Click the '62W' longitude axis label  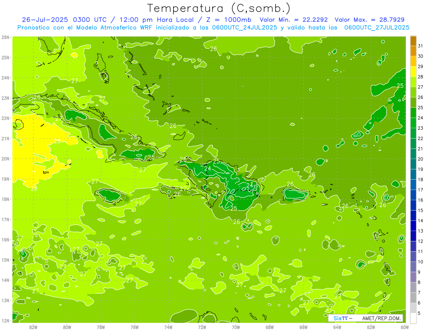371,327
